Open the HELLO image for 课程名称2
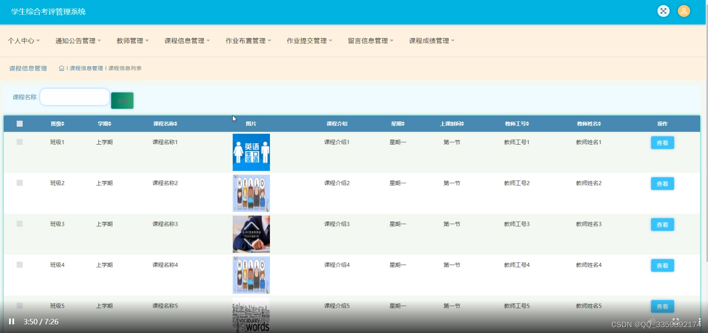 coord(251,193)
